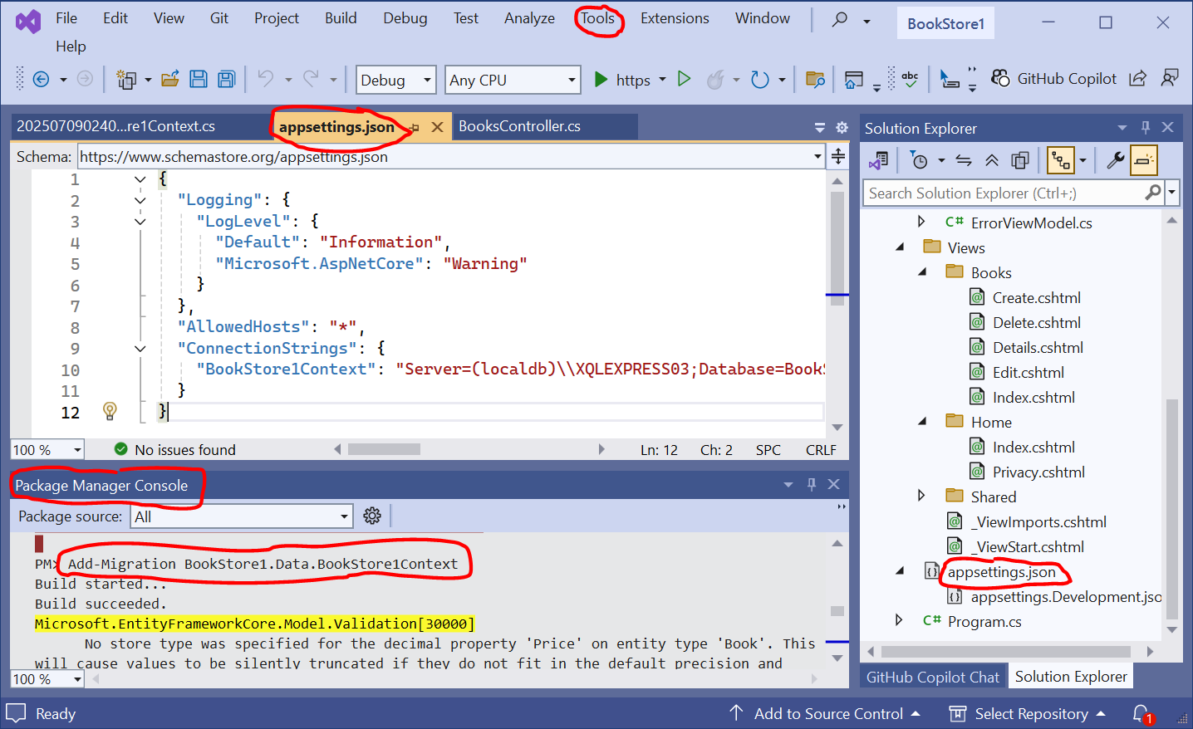This screenshot has width=1193, height=729.
Task: Click Select Repository in the status bar
Action: (x=1028, y=714)
